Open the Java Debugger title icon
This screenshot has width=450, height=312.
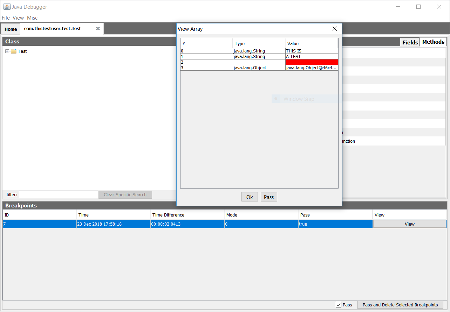pos(7,7)
